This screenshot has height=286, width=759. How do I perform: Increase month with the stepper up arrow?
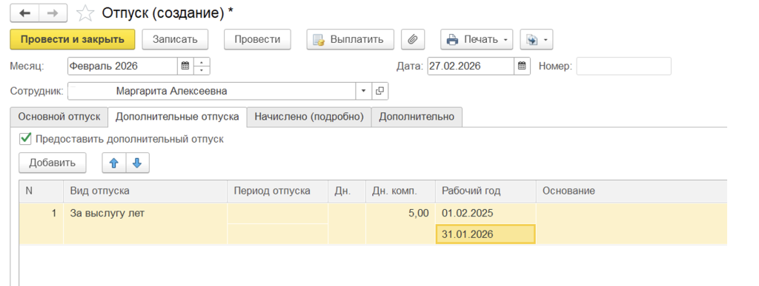point(202,62)
